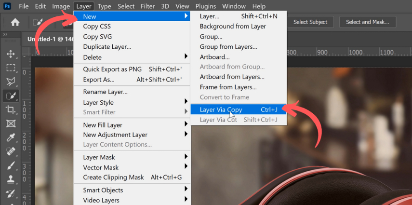The height and width of the screenshot is (205, 412).
Task: Open the View menu
Action: (x=182, y=6)
